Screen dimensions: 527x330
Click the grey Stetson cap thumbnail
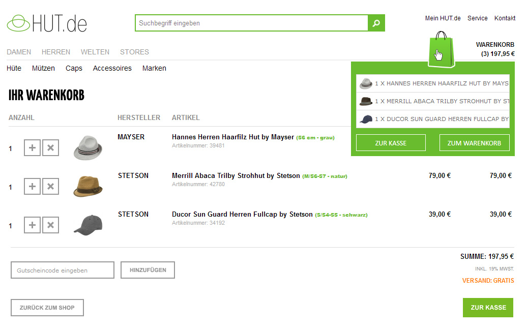[87, 225]
